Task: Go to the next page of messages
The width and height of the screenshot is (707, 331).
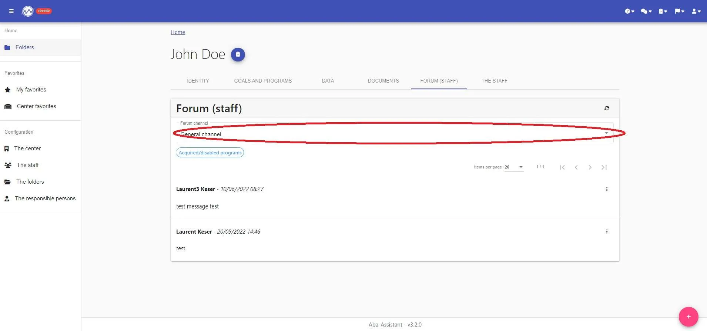Action: [590, 167]
